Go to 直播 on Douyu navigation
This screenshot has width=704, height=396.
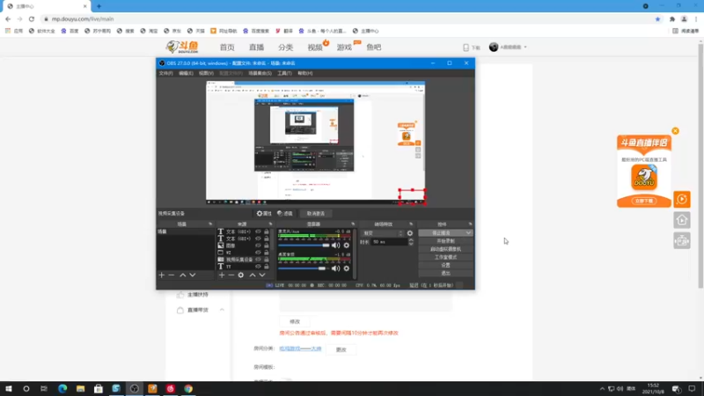256,48
